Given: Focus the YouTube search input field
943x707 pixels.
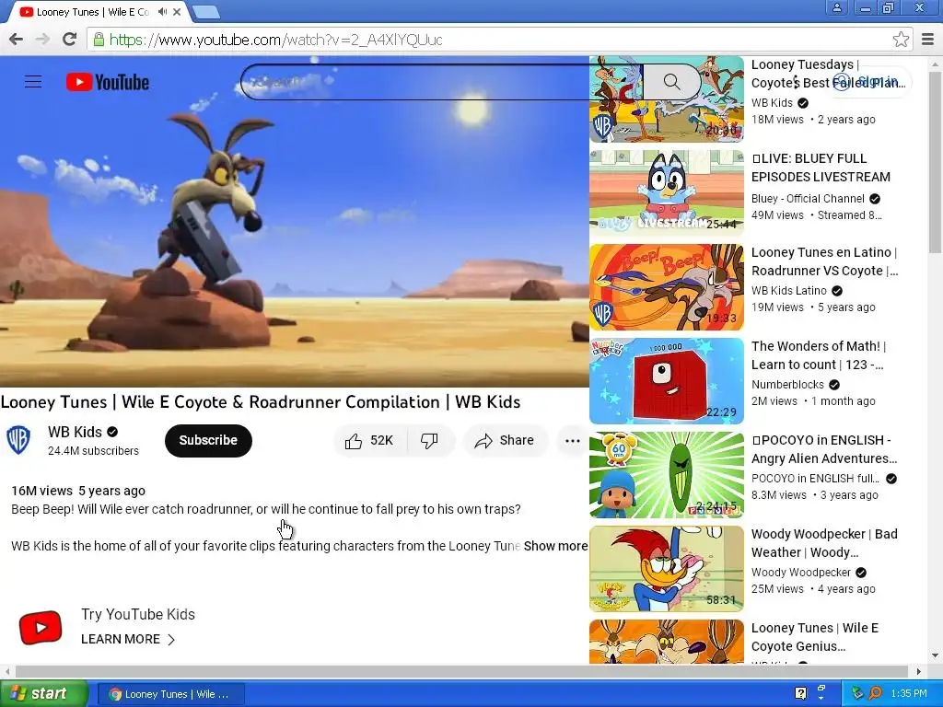Looking at the screenshot, I should (442, 82).
